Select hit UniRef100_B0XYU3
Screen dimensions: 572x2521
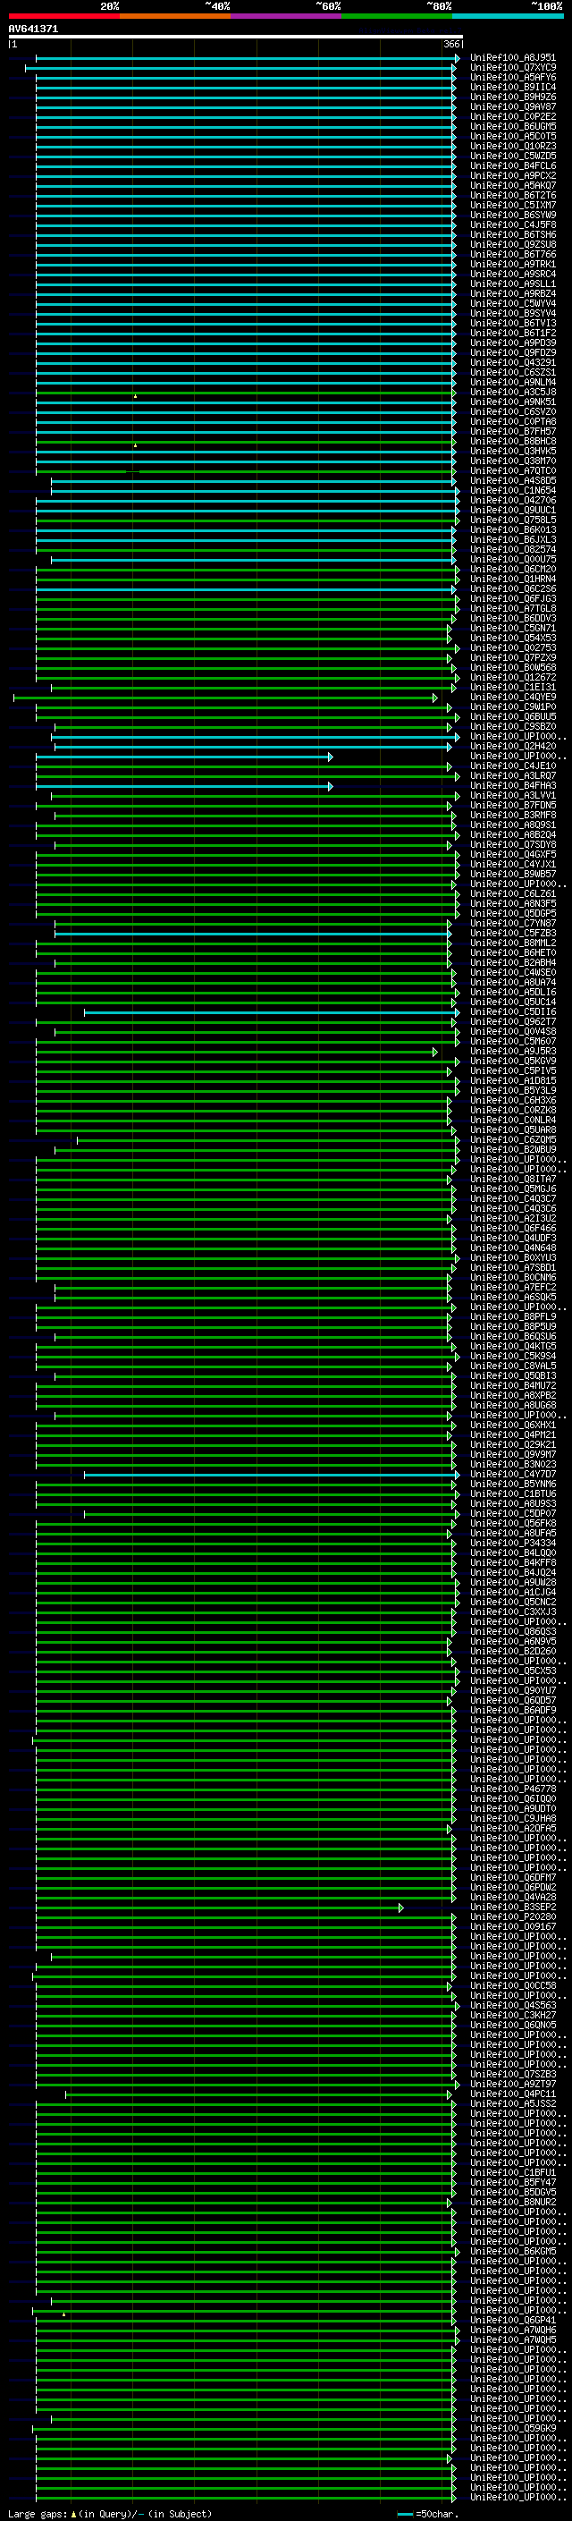pos(513,1258)
